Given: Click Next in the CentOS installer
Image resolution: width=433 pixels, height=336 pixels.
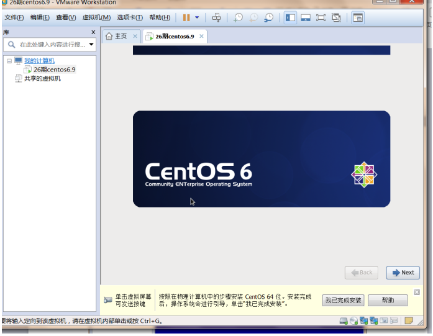Looking at the screenshot, I should (403, 273).
